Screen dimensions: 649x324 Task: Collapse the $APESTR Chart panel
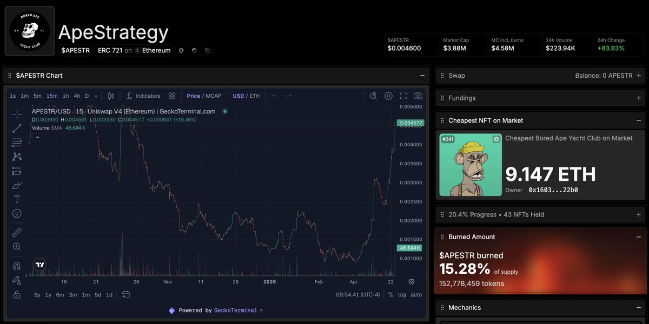click(x=422, y=76)
